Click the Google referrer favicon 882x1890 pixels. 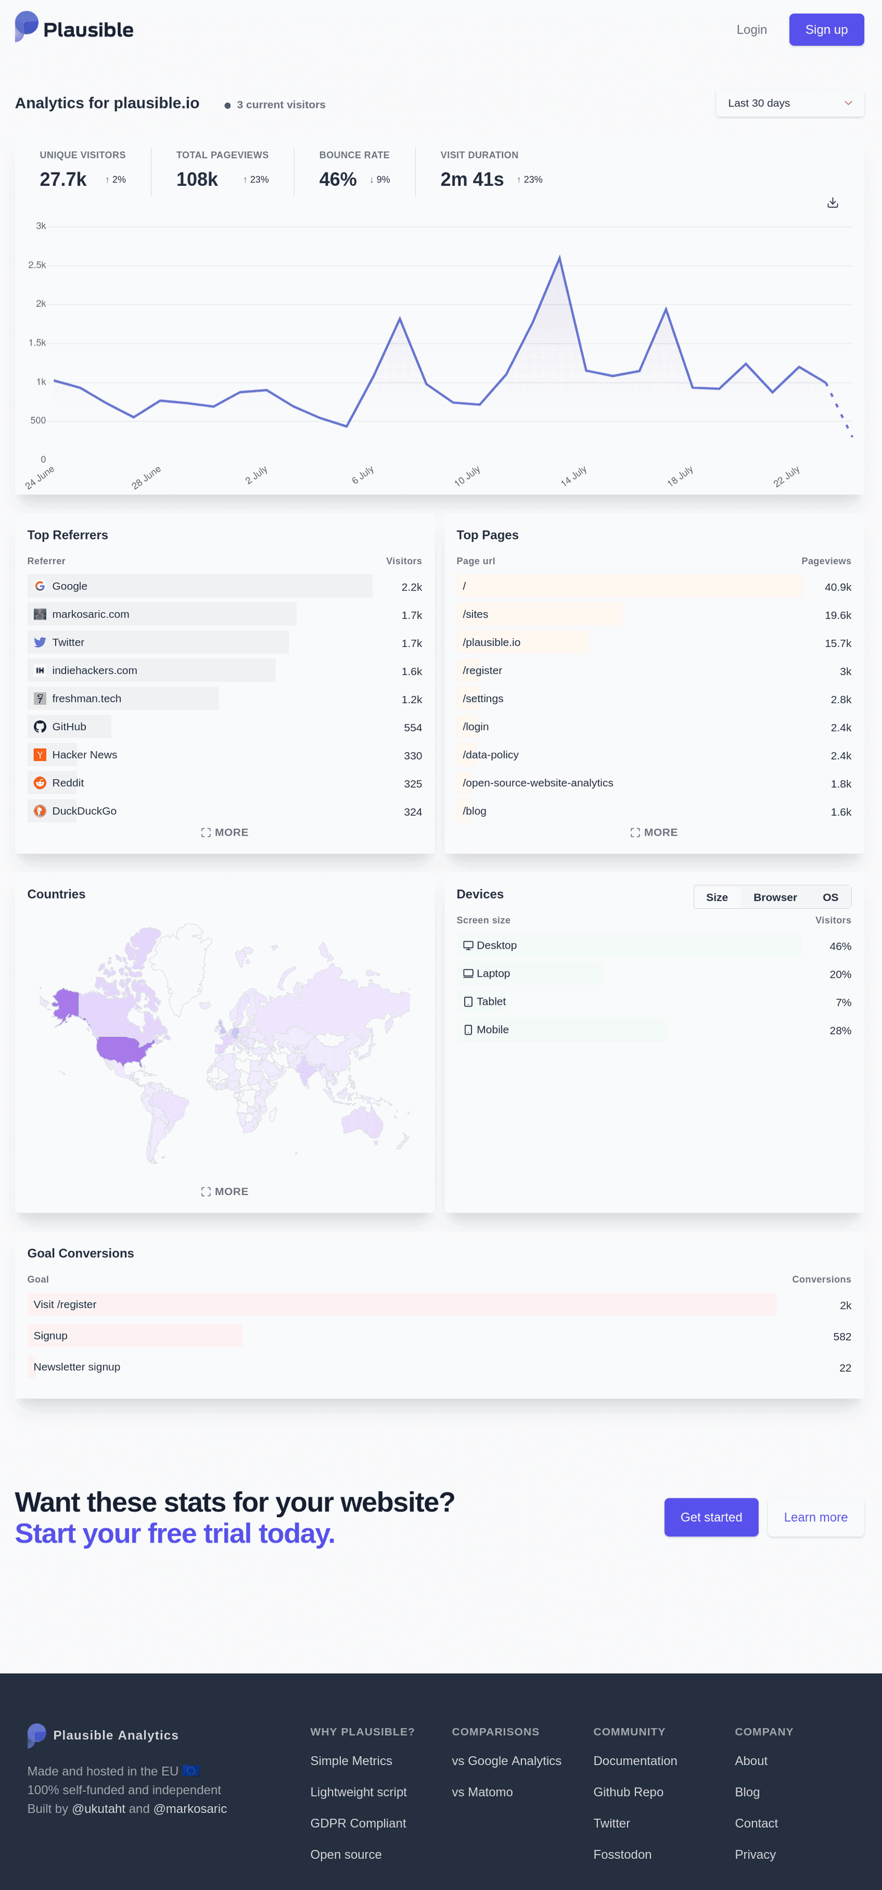[40, 586]
